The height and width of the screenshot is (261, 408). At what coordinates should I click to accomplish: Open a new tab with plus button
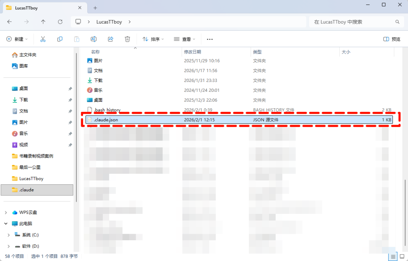click(x=95, y=8)
